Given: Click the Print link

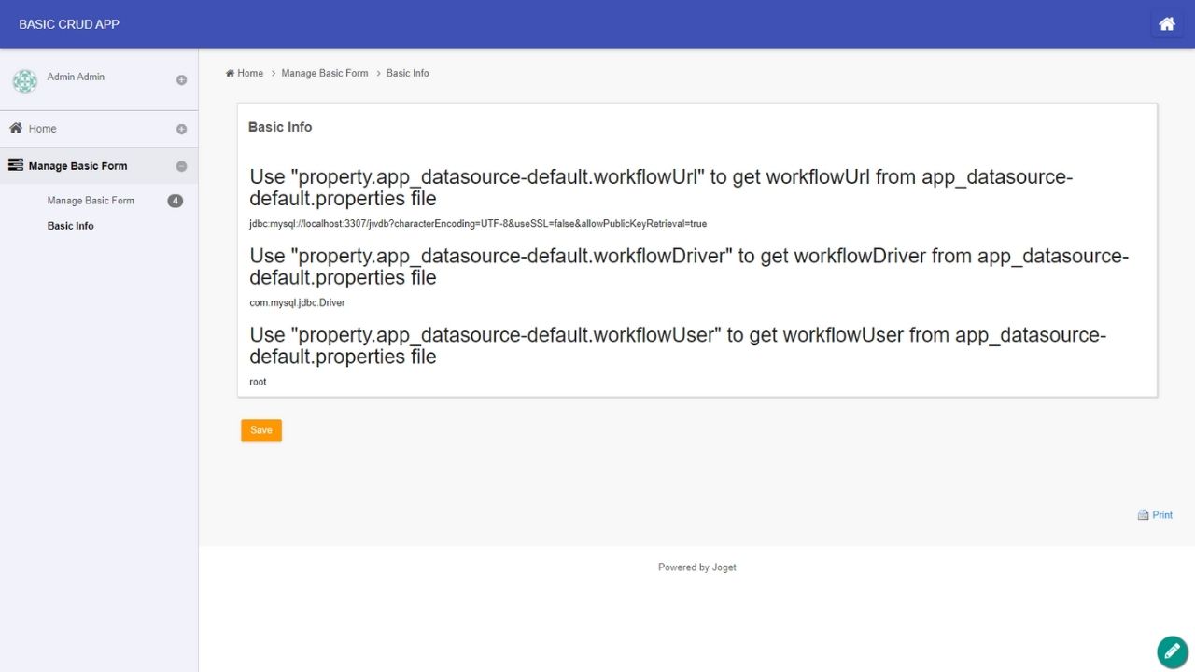Looking at the screenshot, I should coord(1161,515).
